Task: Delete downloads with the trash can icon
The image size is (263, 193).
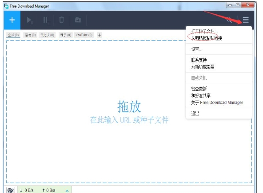Action: point(61,20)
